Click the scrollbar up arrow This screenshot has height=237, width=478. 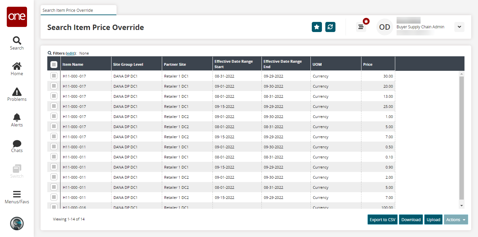461,73
